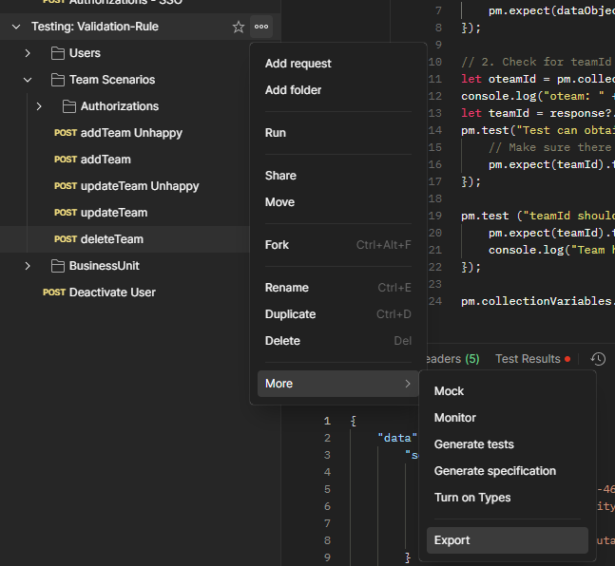The width and height of the screenshot is (615, 566).
Task: Select Duplicate from the context menu
Action: point(290,314)
